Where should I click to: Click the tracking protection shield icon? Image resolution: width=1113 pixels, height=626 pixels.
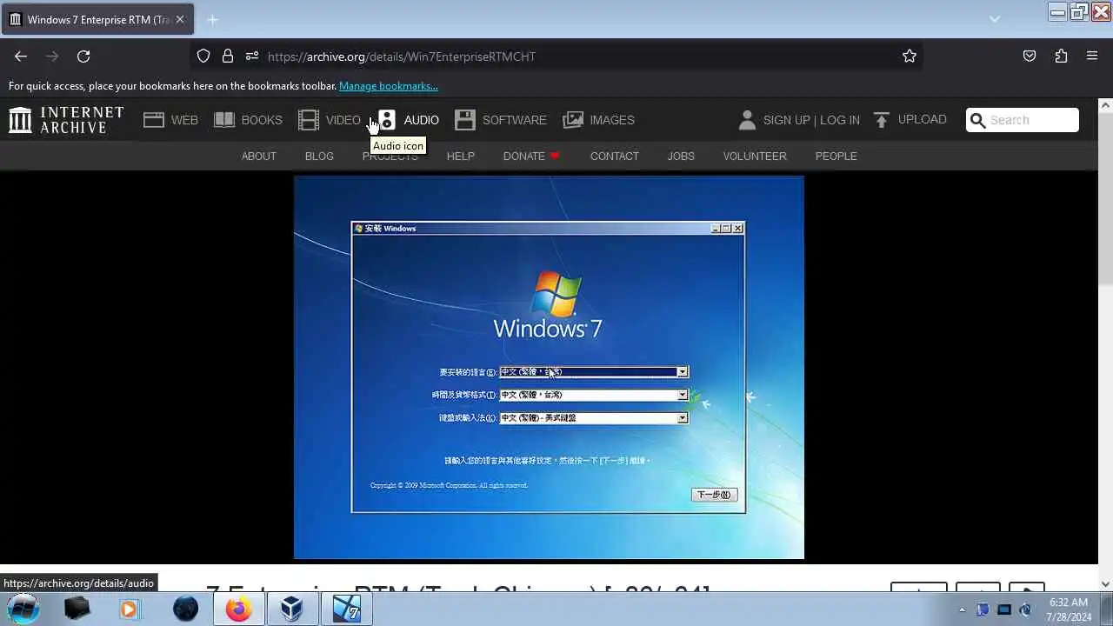coord(203,56)
